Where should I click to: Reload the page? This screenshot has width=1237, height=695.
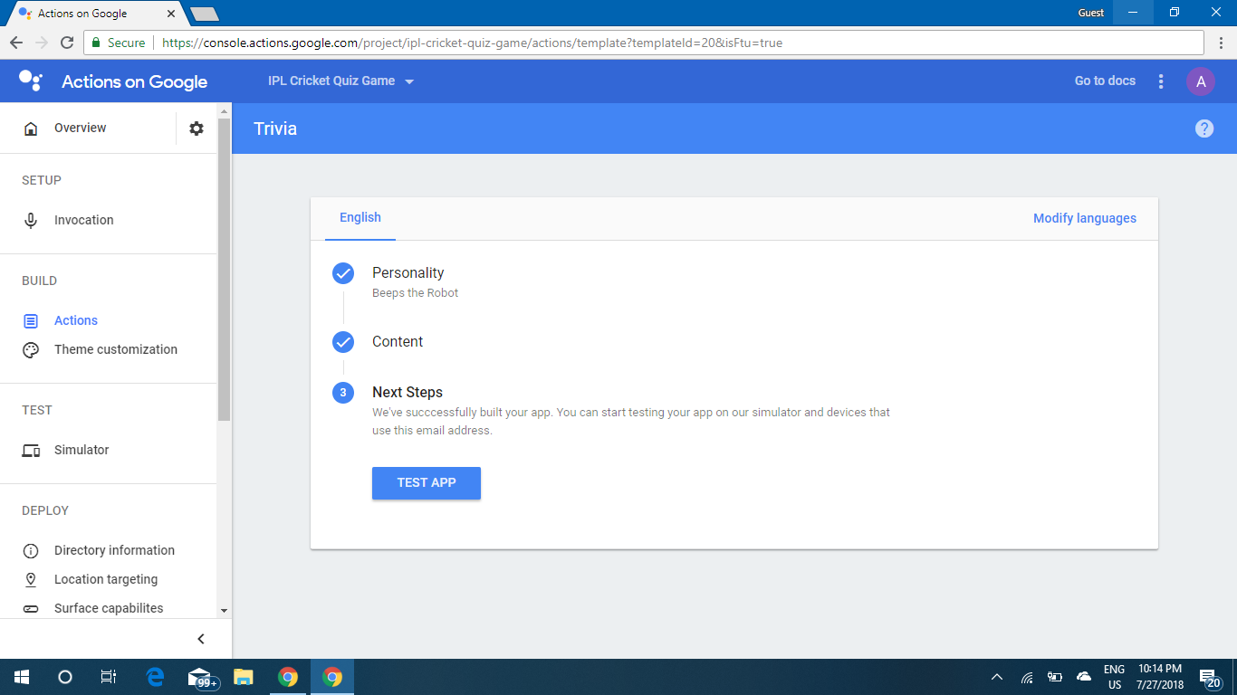[x=66, y=43]
